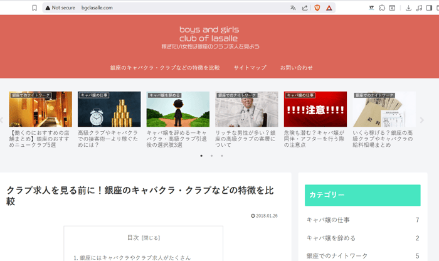The image size is (439, 261).
Task: Open the キャバ嬢の仕事 category link
Action: tap(328, 220)
